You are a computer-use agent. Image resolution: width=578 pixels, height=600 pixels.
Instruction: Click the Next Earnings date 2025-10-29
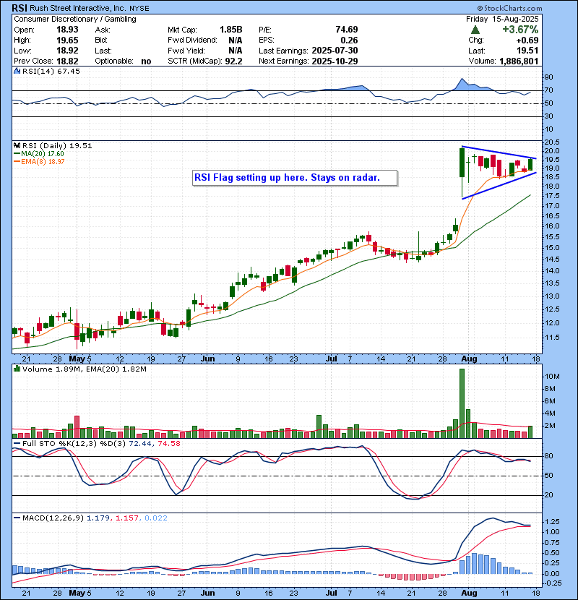pyautogui.click(x=335, y=61)
